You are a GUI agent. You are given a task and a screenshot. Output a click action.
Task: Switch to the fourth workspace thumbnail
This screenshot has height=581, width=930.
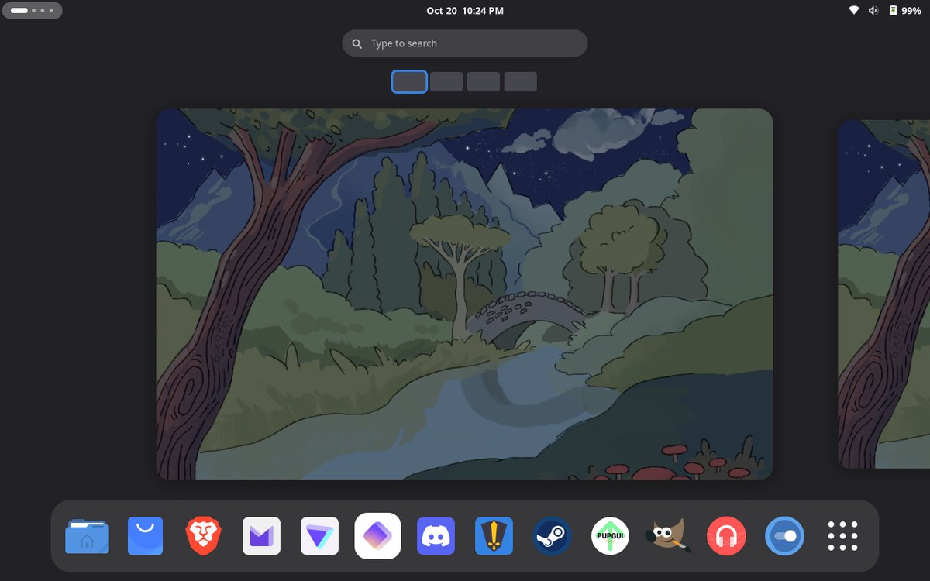tap(520, 81)
